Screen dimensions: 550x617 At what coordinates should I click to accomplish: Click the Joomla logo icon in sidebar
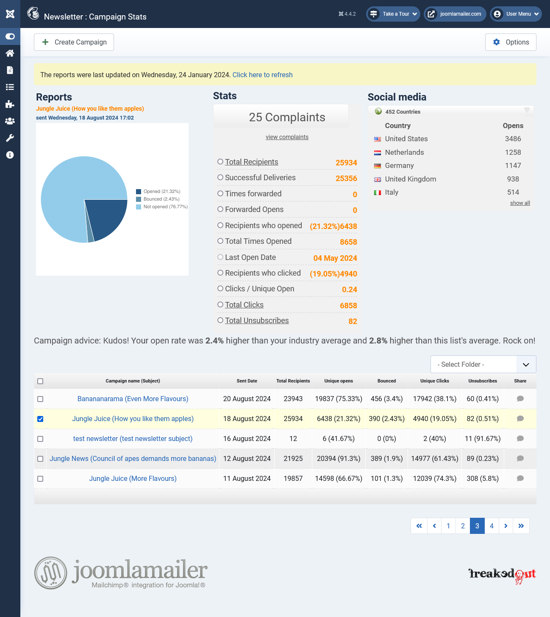(10, 14)
